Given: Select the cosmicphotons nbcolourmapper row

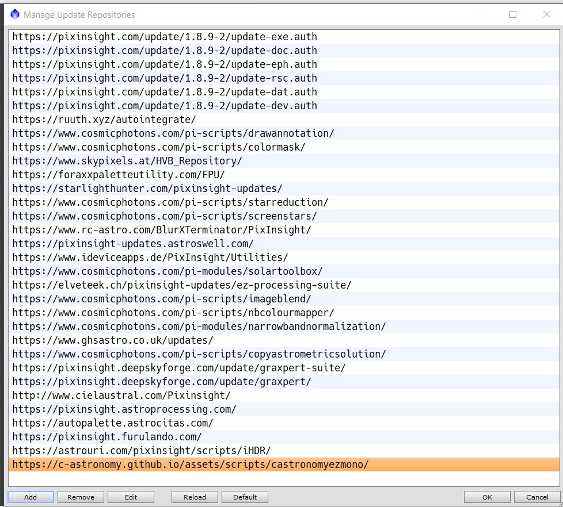Looking at the screenshot, I should click(x=284, y=313).
